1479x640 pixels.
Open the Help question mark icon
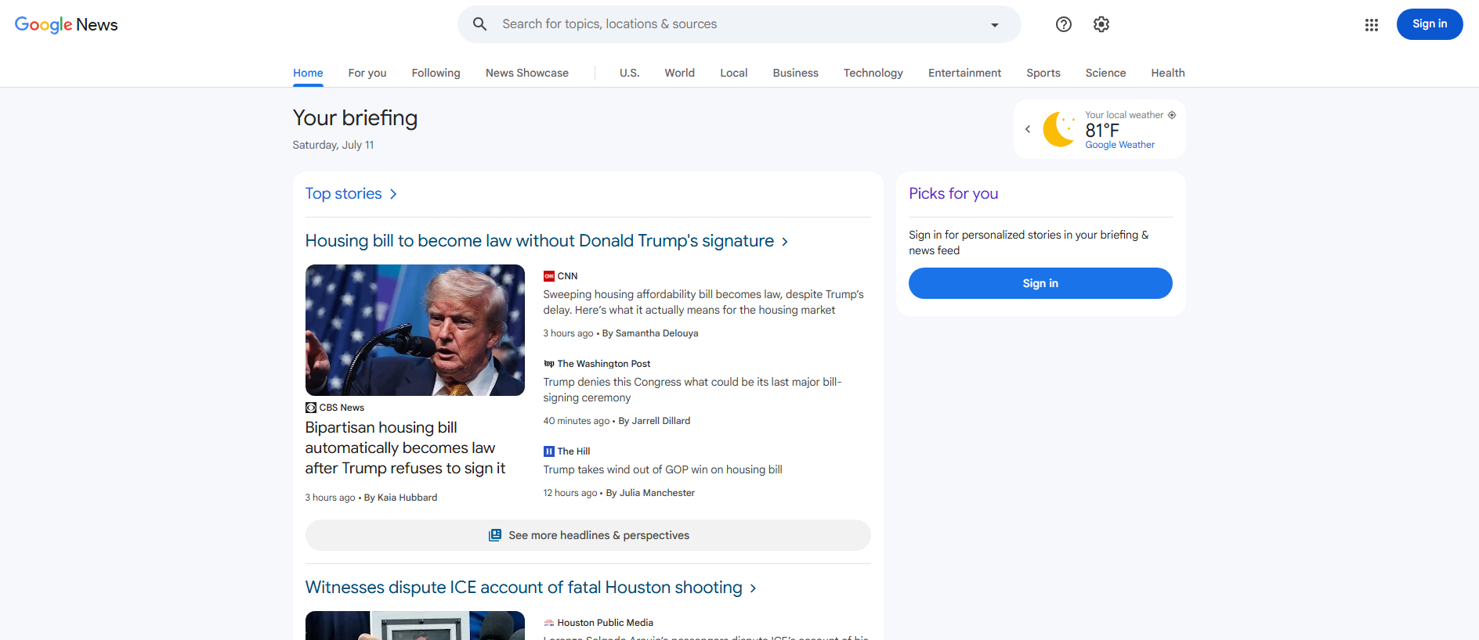click(1064, 24)
